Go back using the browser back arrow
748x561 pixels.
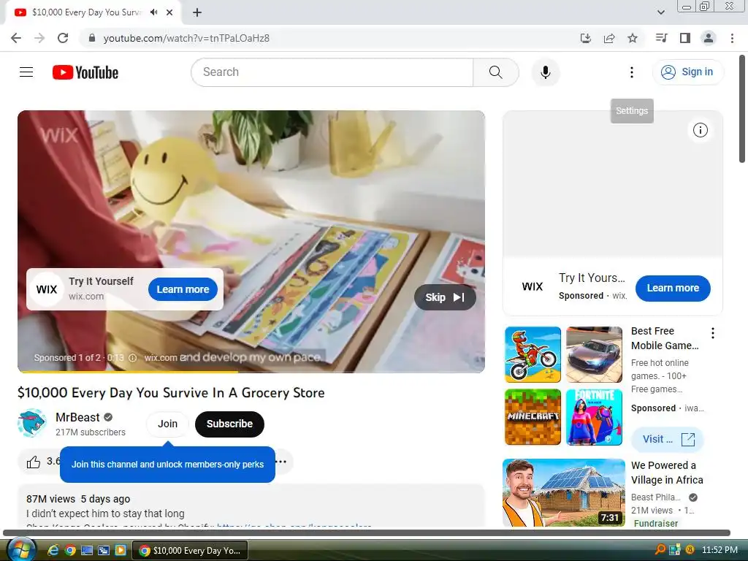click(x=16, y=38)
